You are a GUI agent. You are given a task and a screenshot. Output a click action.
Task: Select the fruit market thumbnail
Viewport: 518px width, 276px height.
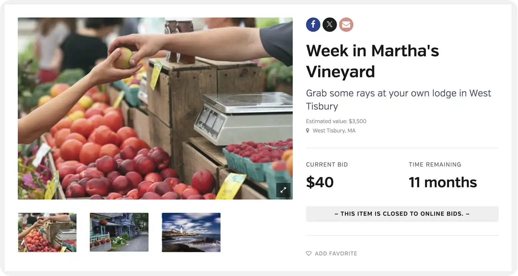point(47,232)
